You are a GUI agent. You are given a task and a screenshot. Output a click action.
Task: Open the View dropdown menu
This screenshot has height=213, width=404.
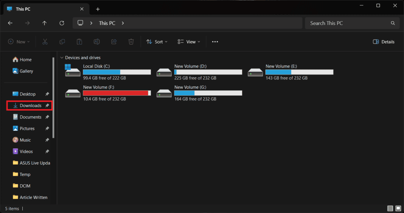189,42
